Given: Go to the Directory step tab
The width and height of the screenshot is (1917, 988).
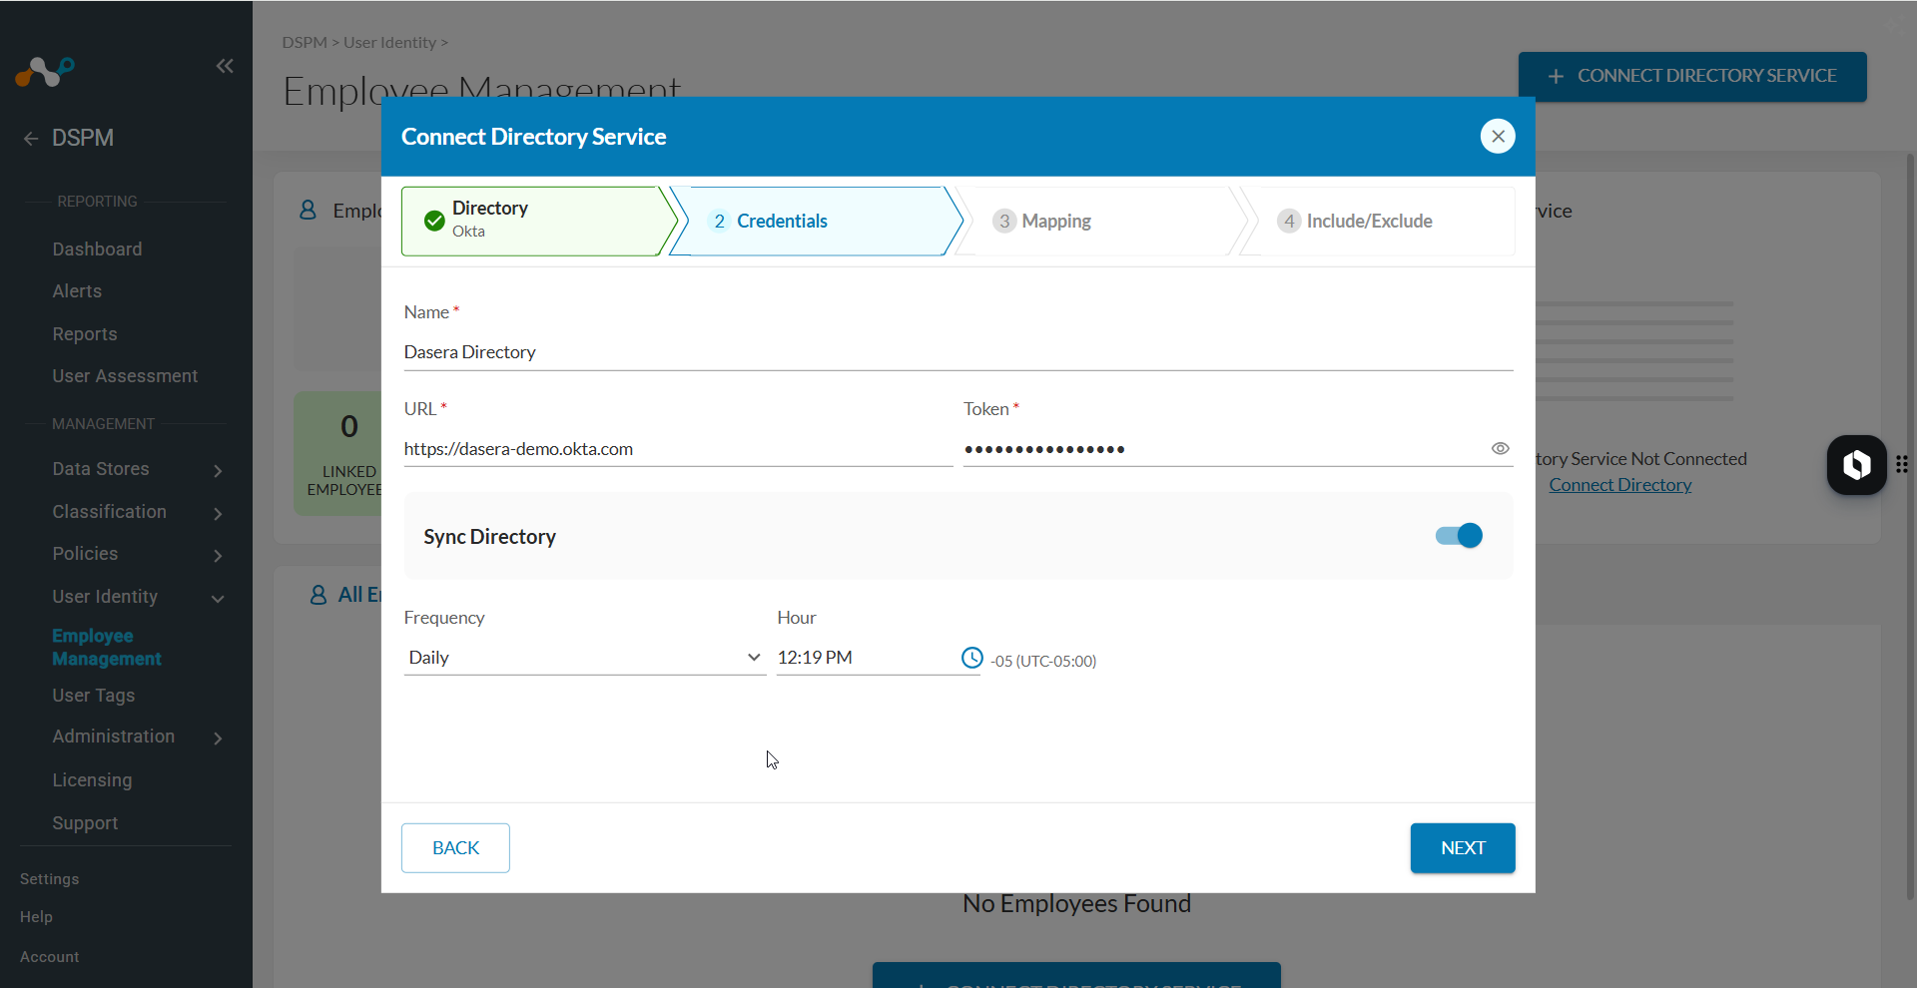Looking at the screenshot, I should pyautogui.click(x=539, y=221).
